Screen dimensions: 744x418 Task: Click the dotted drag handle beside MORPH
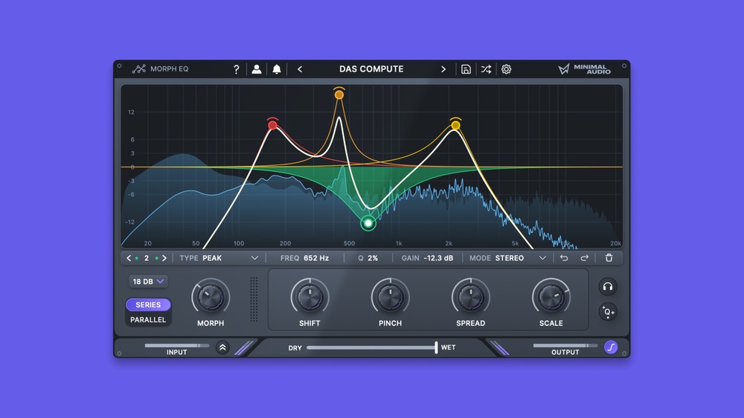[x=254, y=300]
